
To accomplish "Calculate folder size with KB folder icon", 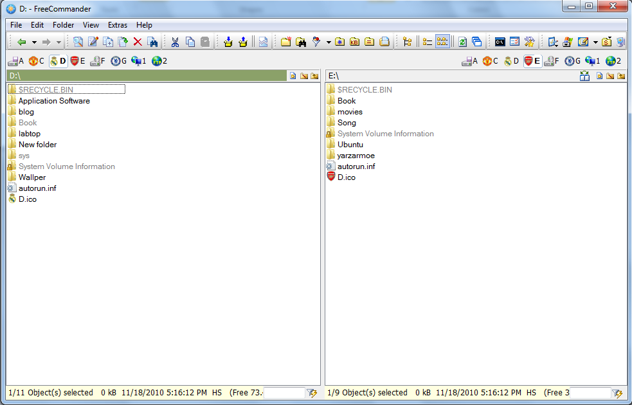I will (x=355, y=42).
